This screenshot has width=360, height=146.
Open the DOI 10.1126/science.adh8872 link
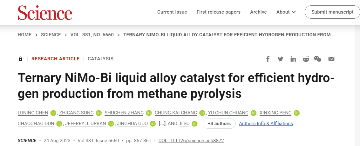pos(191,141)
